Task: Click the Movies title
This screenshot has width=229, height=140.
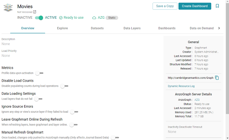Action: pyautogui.click(x=25, y=6)
